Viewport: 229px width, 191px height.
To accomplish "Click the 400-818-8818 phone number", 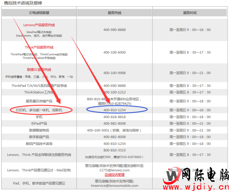I will 114,117.
